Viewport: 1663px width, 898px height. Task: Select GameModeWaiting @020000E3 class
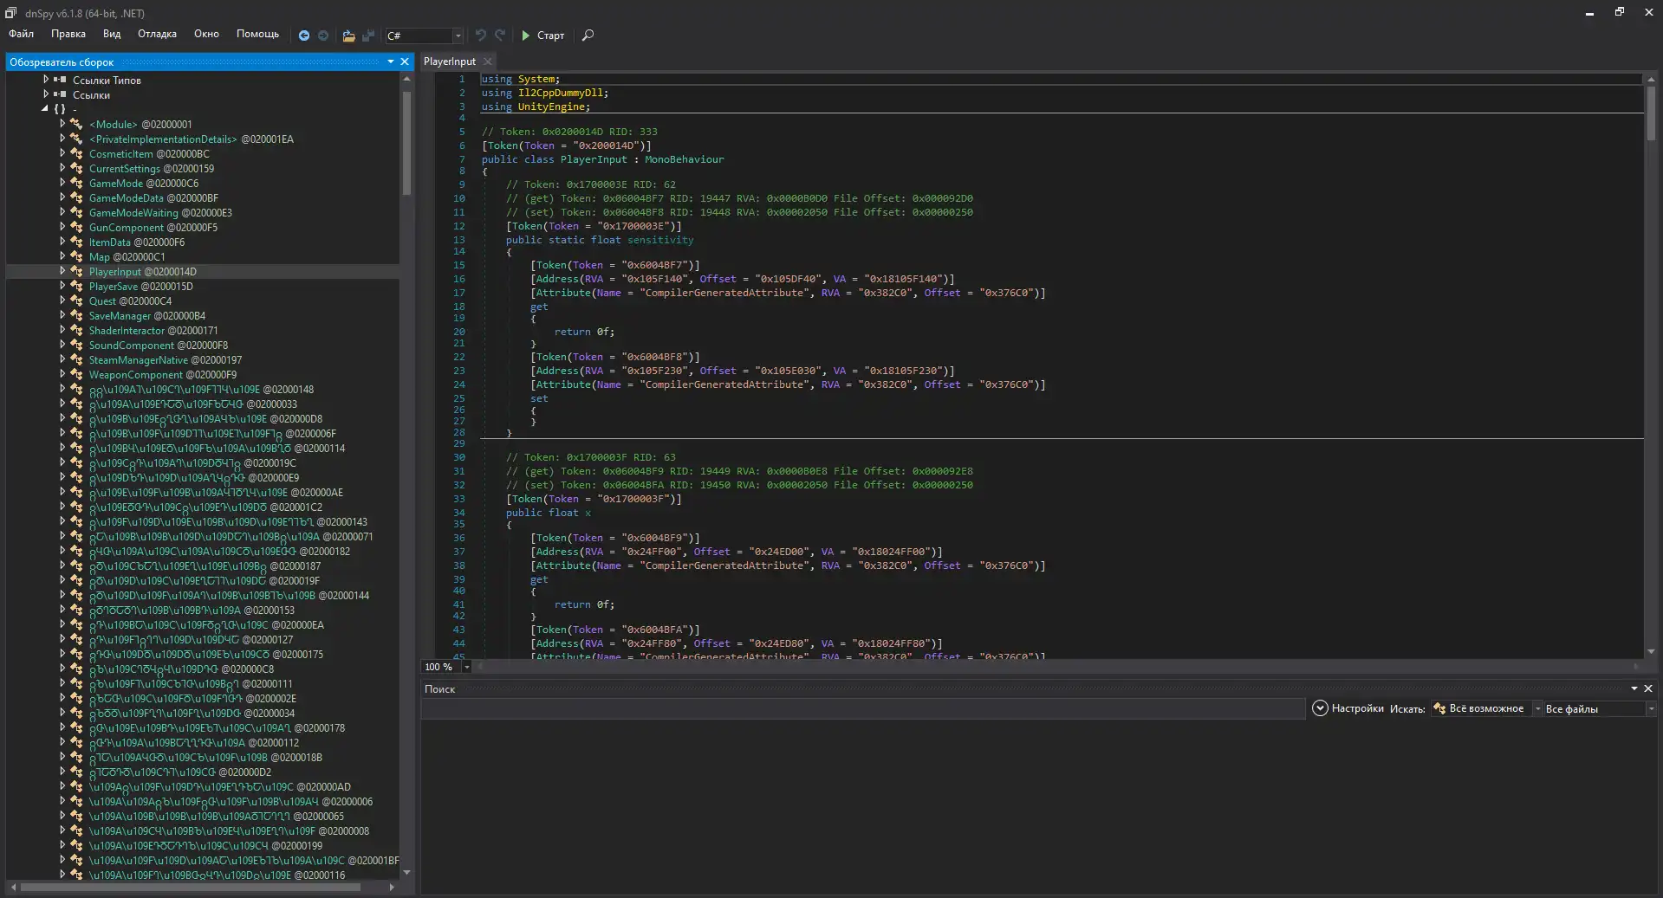(x=160, y=212)
